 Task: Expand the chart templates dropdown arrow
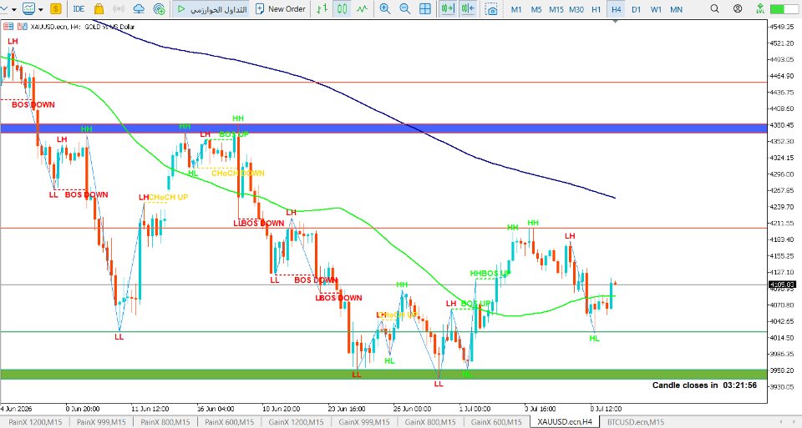[41, 9]
